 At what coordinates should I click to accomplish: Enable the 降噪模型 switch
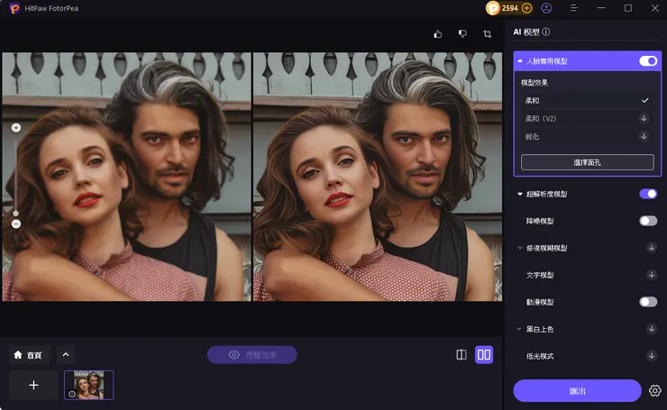click(x=648, y=221)
